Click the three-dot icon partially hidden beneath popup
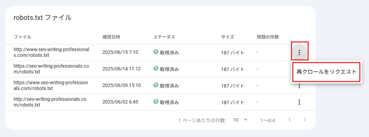Screen dimensions: 369x137 coord(299,86)
